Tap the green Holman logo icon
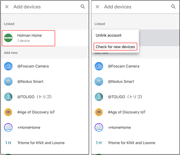Image resolution: width=180 pixels, height=155 pixels. click(x=8, y=38)
